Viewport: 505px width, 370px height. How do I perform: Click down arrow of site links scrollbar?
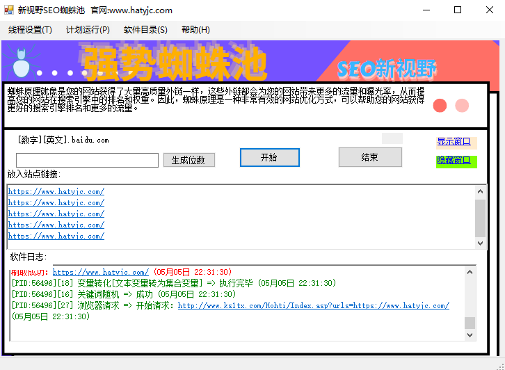[x=480, y=243]
